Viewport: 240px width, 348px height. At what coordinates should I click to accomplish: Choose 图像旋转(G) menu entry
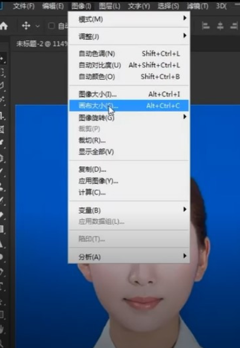point(129,118)
